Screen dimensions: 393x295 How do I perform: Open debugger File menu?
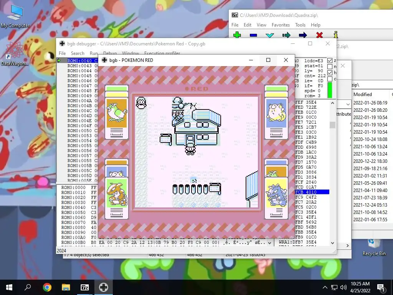coord(62,53)
